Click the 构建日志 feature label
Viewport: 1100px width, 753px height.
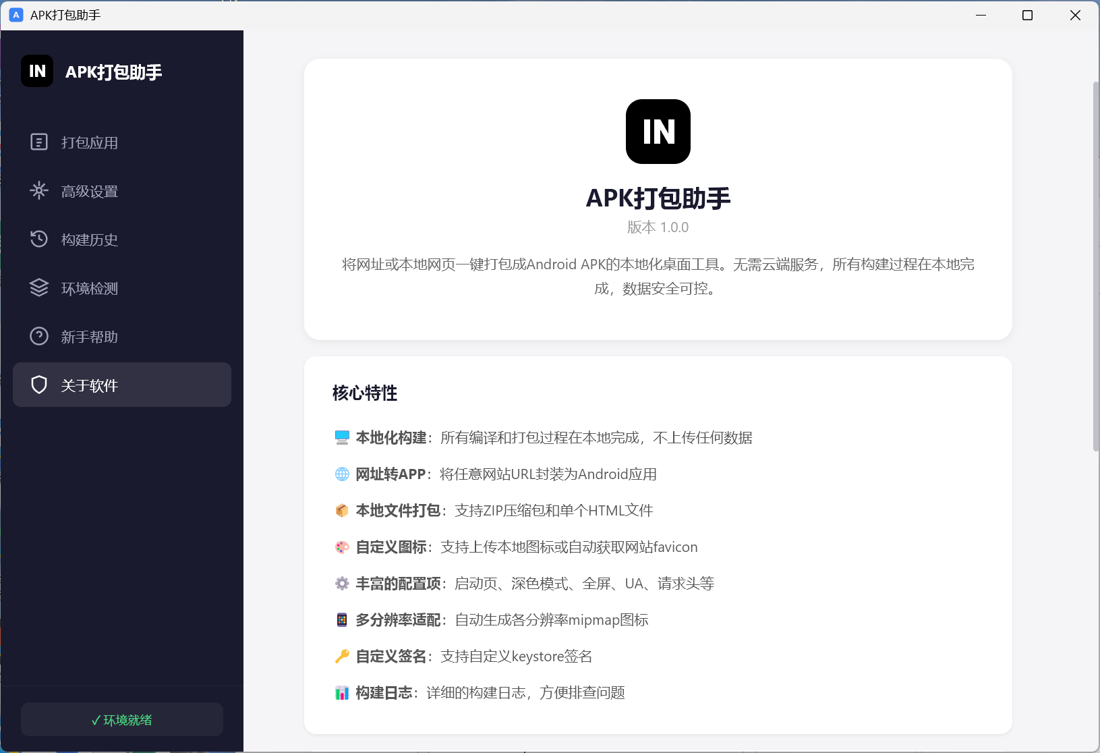point(384,692)
